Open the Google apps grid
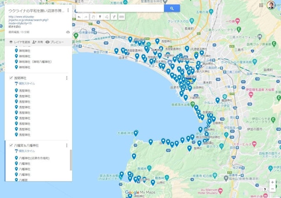This screenshot has height=198, width=281. tap(261, 6)
